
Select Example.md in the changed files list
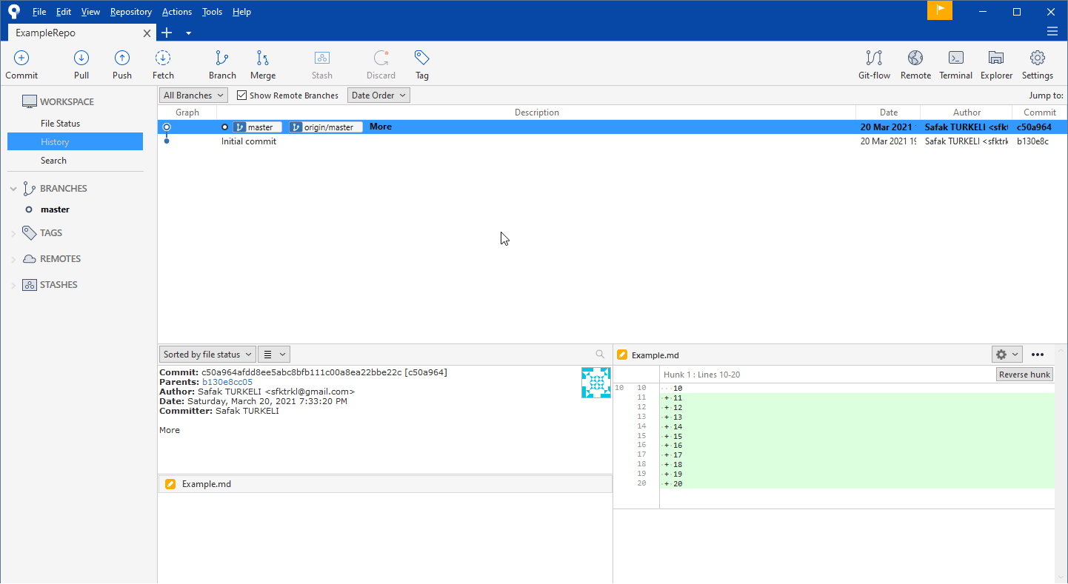click(x=385, y=484)
